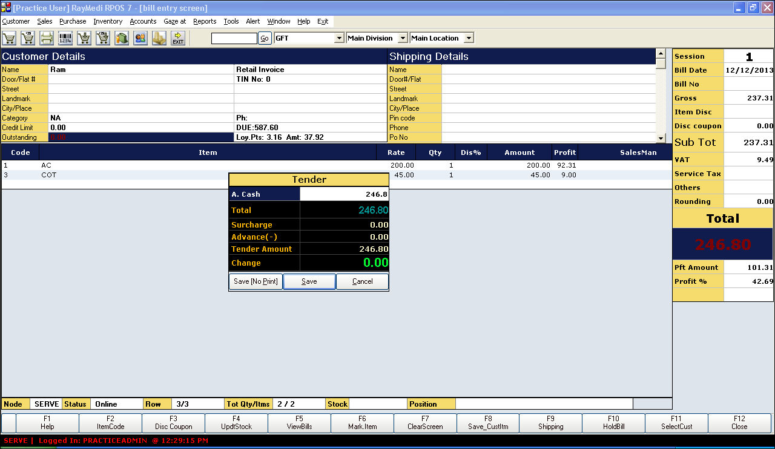Expand the GFT dropdown

(x=339, y=38)
